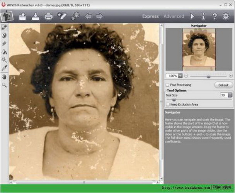Click the Open image icon in toolbar

(22, 16)
